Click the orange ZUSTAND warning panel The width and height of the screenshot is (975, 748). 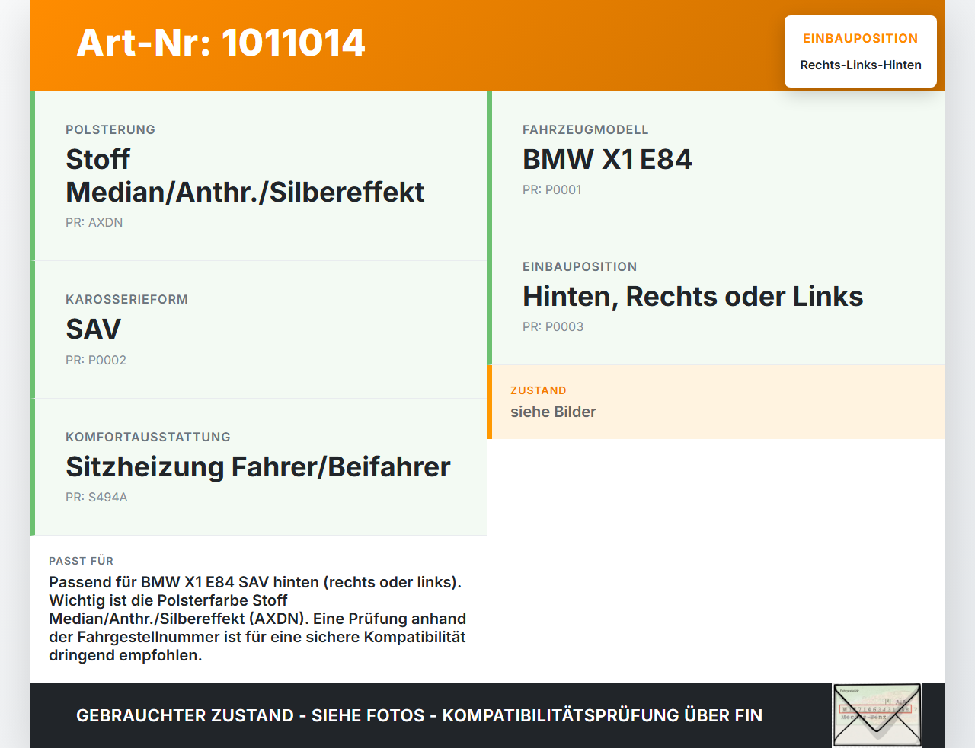(716, 402)
